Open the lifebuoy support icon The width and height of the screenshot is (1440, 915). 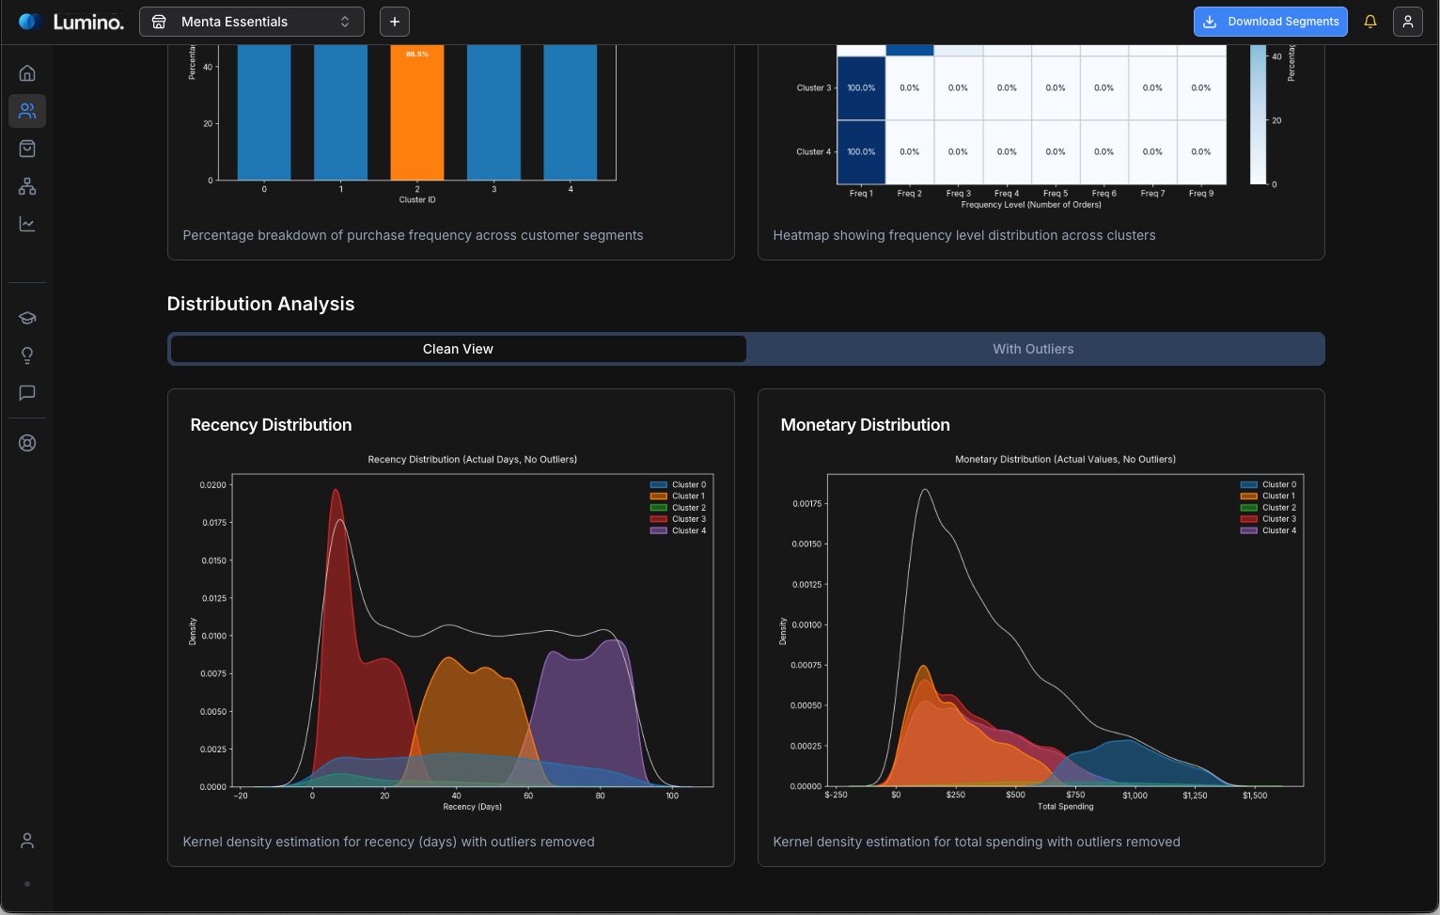pos(27,443)
